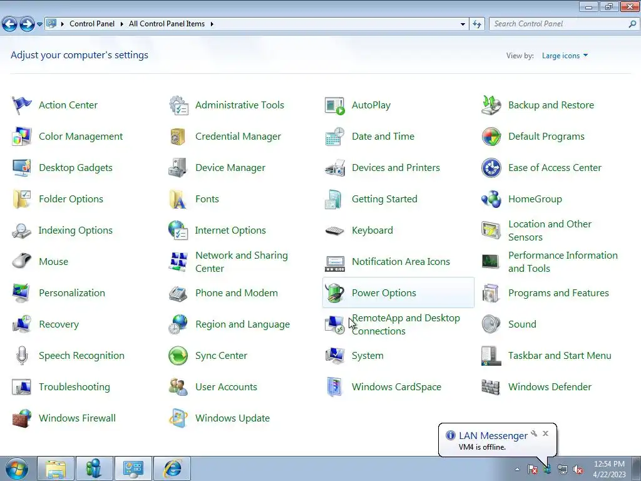This screenshot has height=481, width=641.
Task: Open the RemoteApp and Desktop Connections link
Action: 406,324
